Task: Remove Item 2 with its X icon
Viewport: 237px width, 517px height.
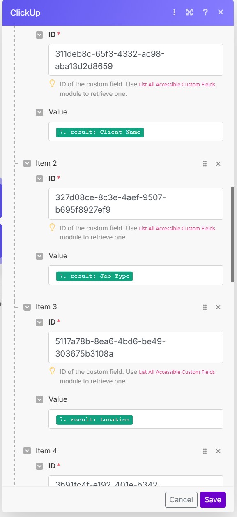Action: point(219,164)
